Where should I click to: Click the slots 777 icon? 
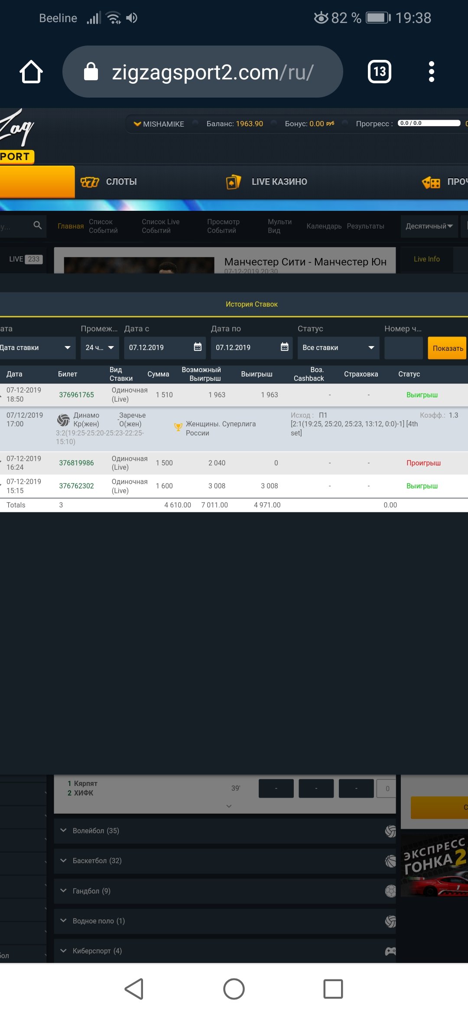point(90,182)
